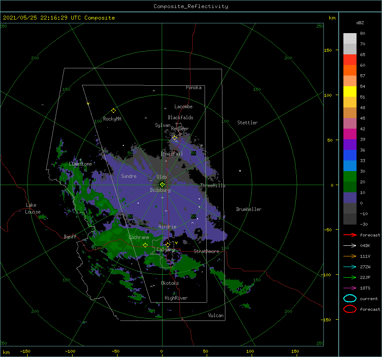The height and width of the screenshot is (357, 382).
Task: Click the 150 tick on right km axis
Action: 328,50
